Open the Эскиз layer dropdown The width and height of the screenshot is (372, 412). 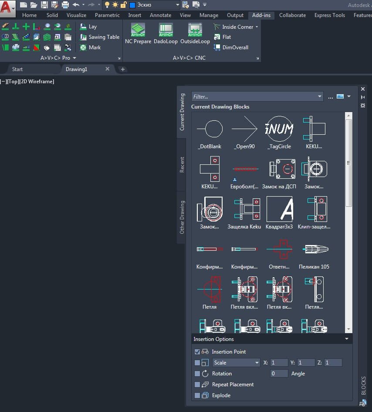[x=177, y=5]
